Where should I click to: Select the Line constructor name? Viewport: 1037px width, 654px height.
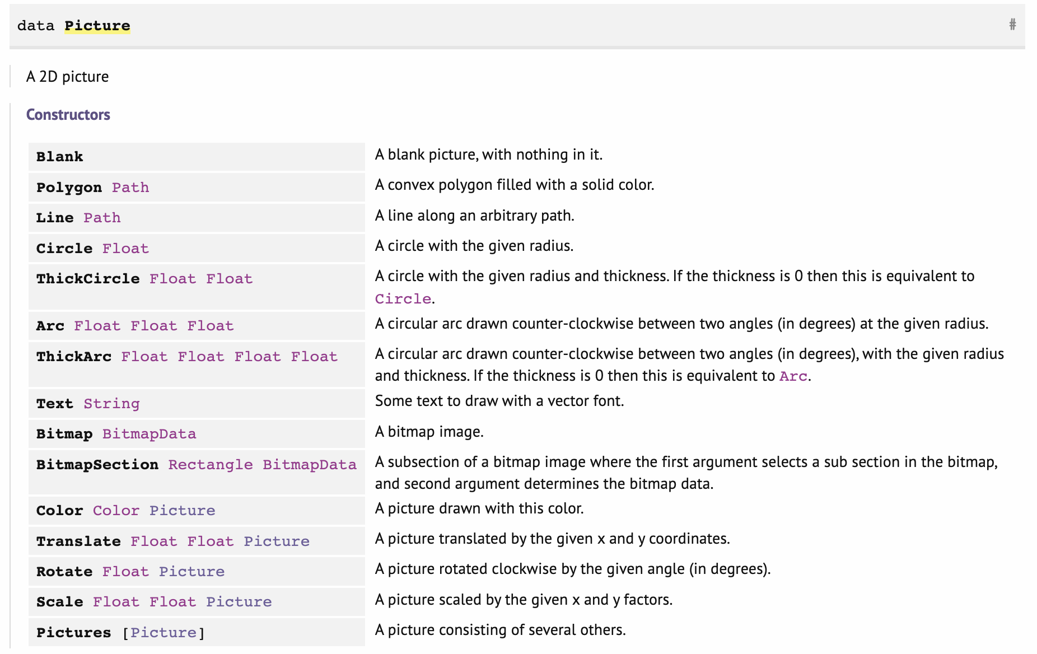pyautogui.click(x=55, y=218)
